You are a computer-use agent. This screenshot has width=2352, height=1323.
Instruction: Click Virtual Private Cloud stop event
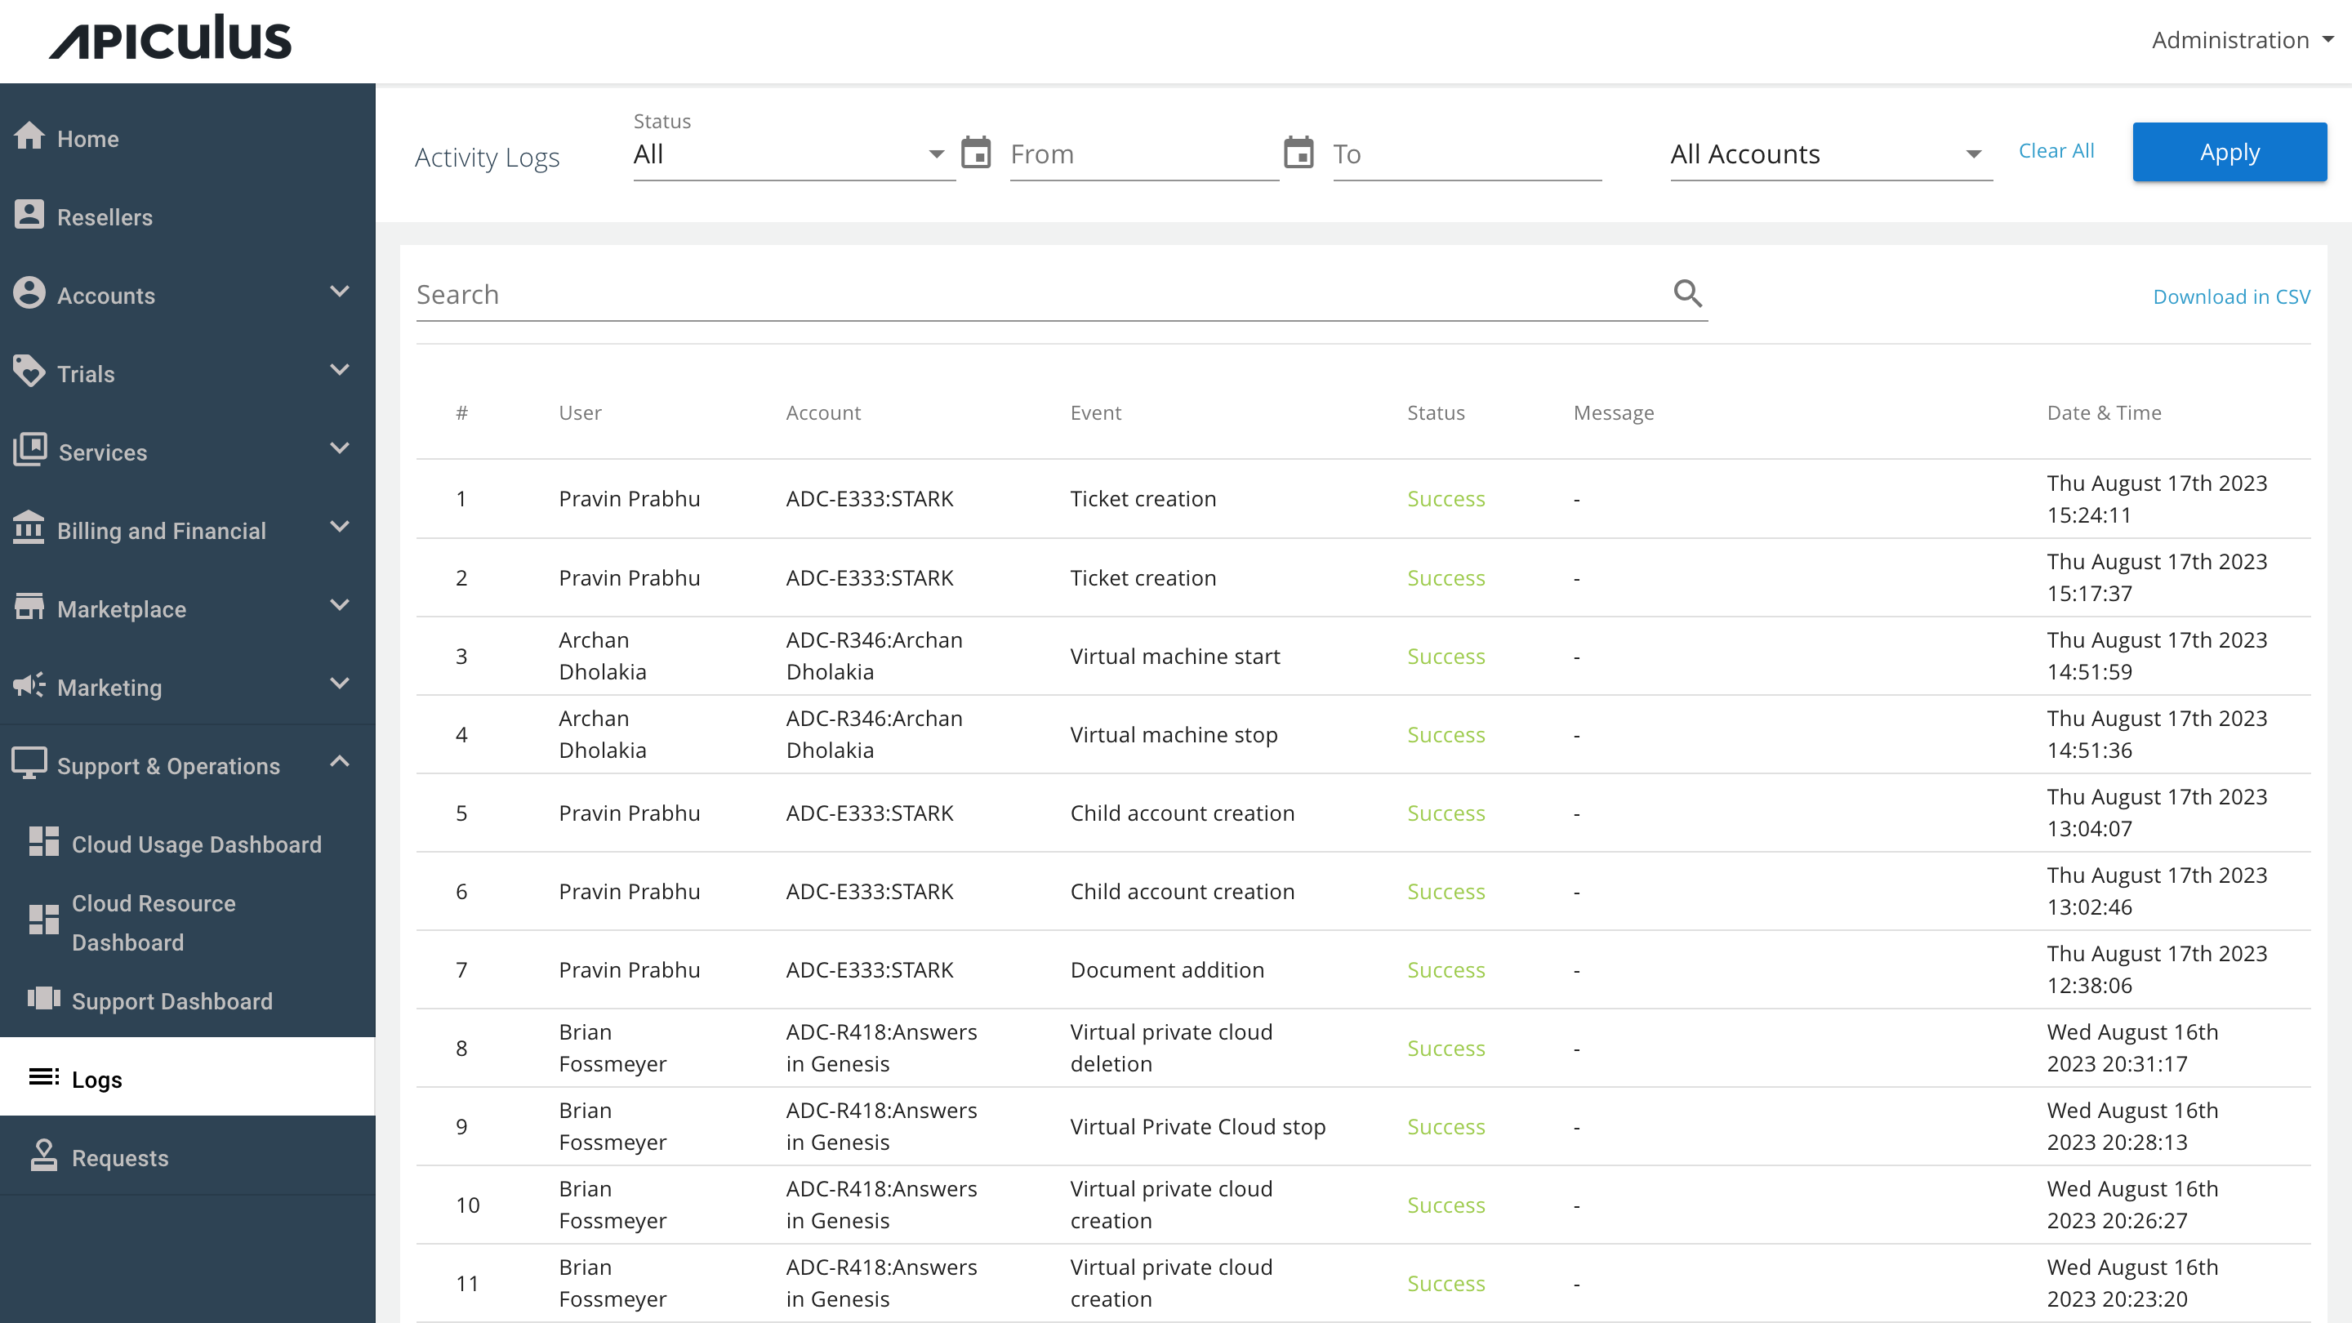pos(1198,1127)
